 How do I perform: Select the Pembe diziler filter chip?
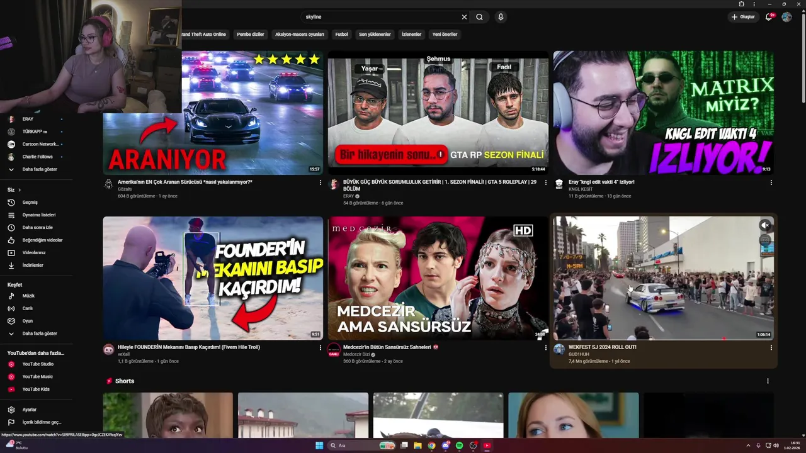coord(251,35)
